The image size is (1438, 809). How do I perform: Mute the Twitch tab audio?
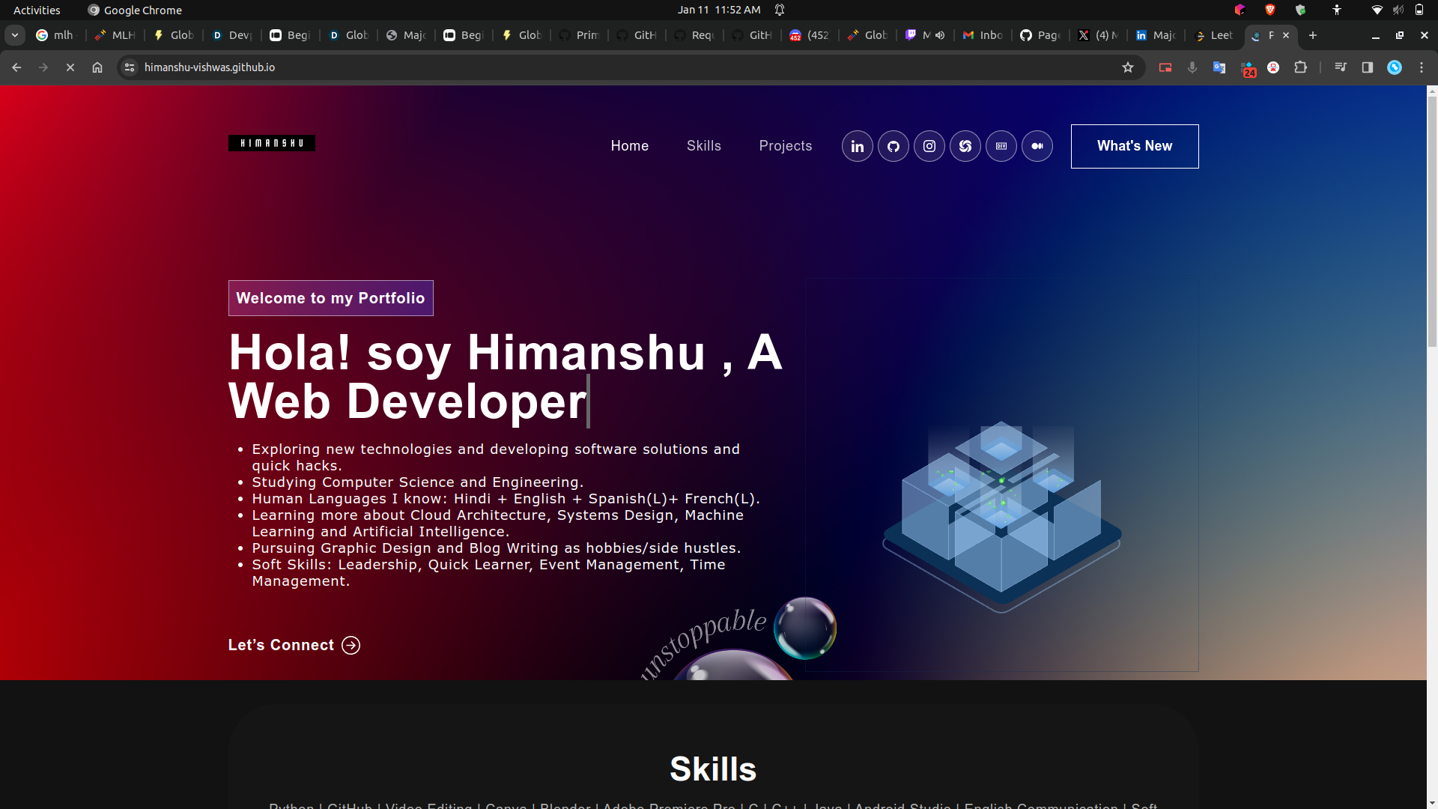(x=940, y=35)
